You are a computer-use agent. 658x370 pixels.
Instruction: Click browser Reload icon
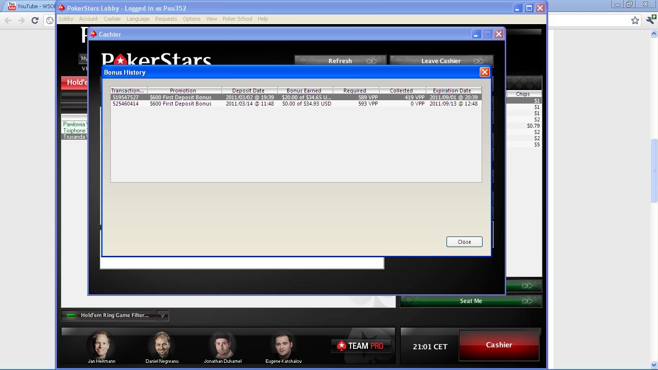[35, 20]
